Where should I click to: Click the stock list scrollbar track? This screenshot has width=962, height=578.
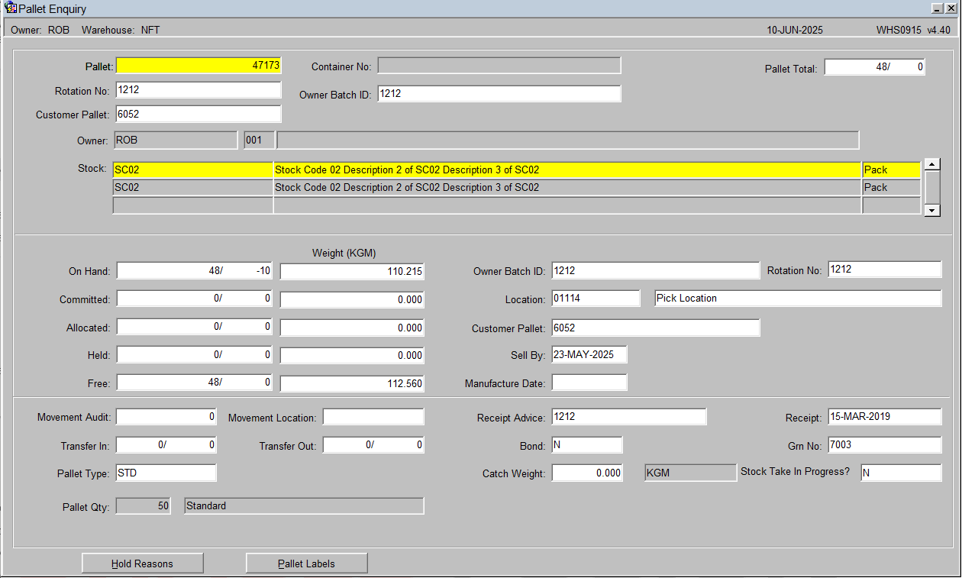pos(931,187)
